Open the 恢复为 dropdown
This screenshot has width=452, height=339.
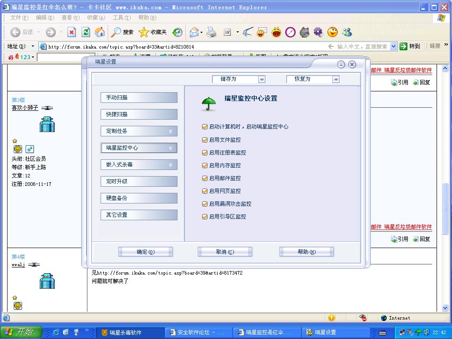click(335, 79)
